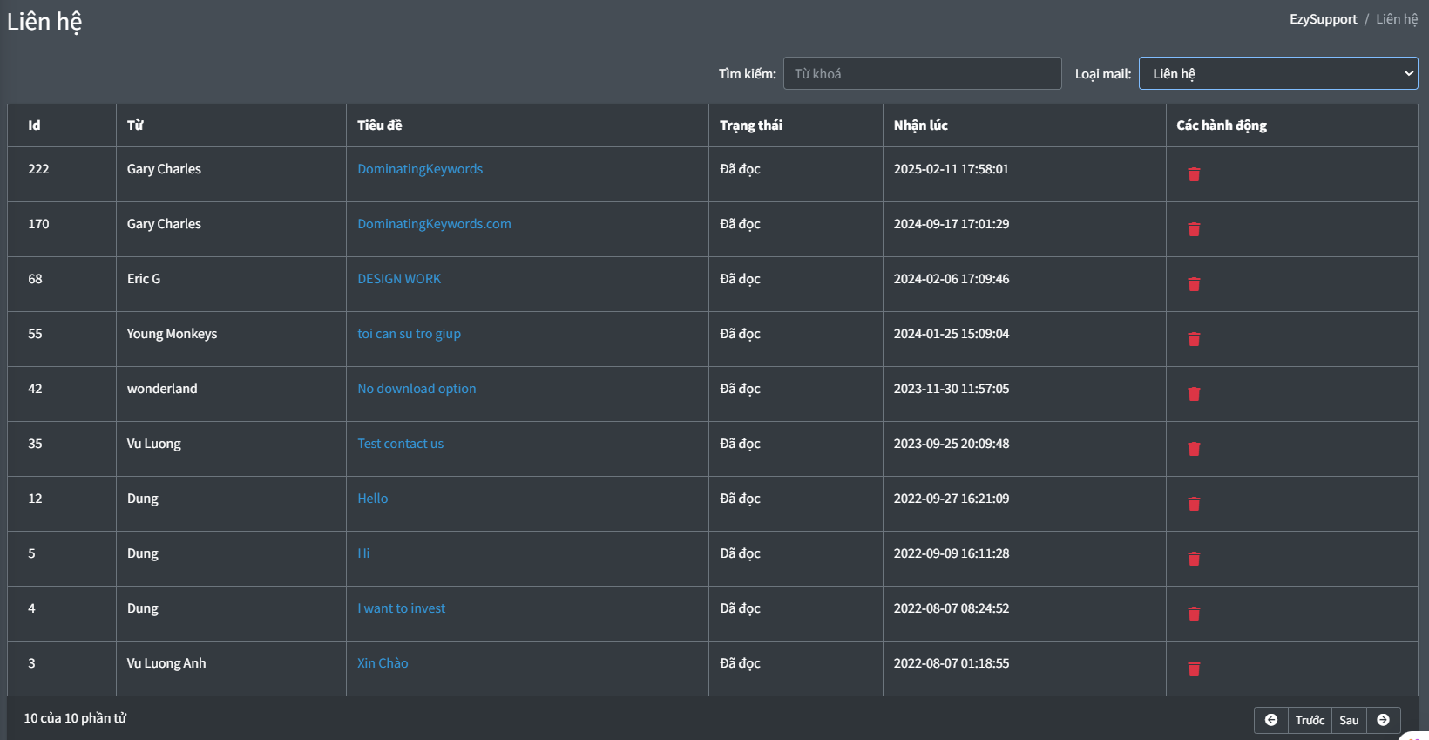Click the Sau pagination button
Screen dimensions: 1429x740
coord(1349,720)
